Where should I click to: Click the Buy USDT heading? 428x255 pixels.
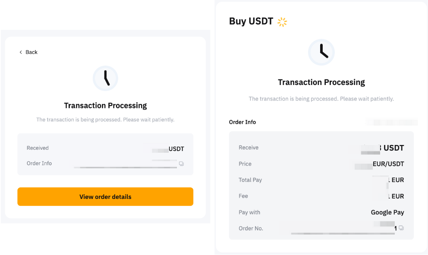[x=251, y=21]
